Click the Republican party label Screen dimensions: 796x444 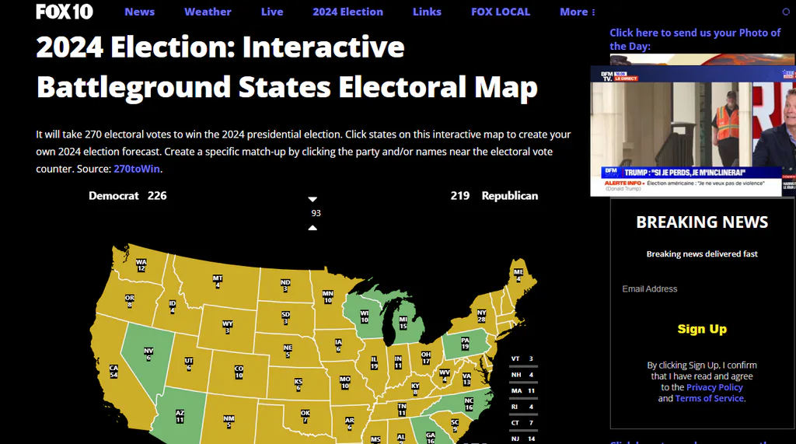point(510,196)
